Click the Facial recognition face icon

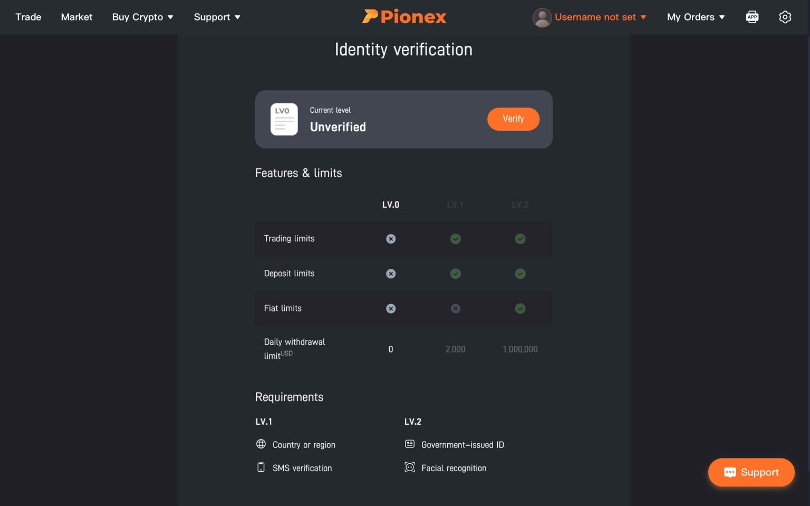(x=410, y=468)
